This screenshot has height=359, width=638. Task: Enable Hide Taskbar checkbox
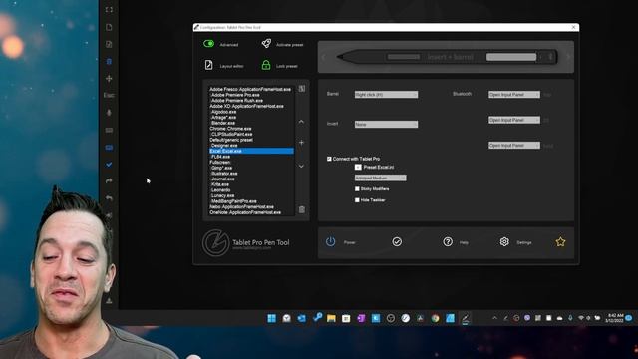click(x=357, y=200)
